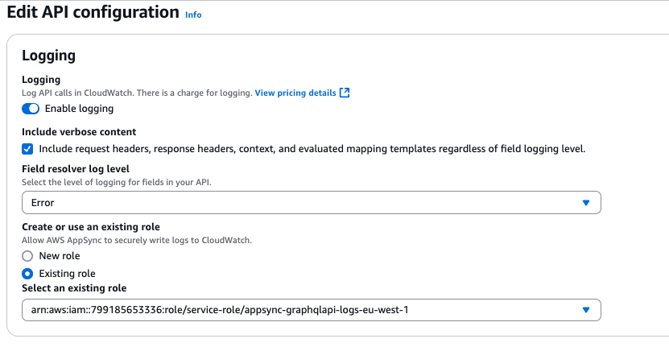Click the arrow on the Error dropdown
This screenshot has height=347, width=669.
pos(586,203)
